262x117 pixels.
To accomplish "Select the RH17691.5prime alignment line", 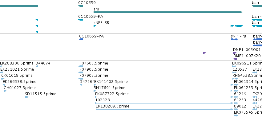I will (163, 91).
